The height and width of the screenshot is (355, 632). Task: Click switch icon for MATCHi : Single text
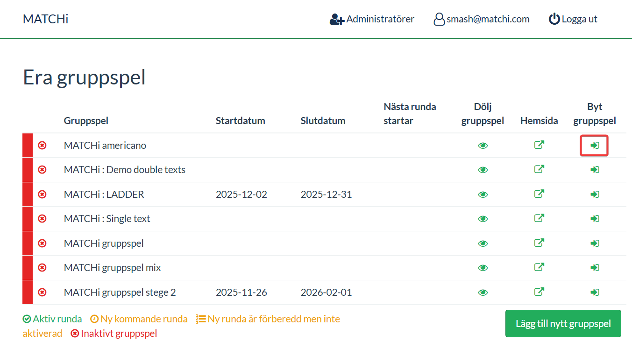click(594, 219)
